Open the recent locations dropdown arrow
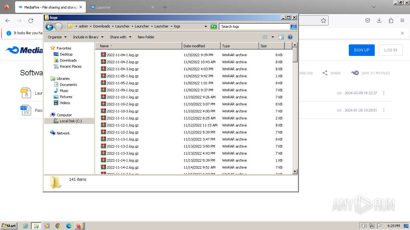 (x=64, y=27)
